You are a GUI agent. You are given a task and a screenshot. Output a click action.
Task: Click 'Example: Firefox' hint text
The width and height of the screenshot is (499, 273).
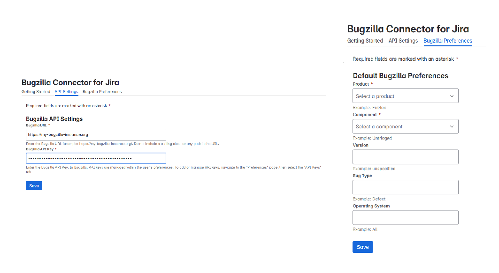pyautogui.click(x=369, y=108)
